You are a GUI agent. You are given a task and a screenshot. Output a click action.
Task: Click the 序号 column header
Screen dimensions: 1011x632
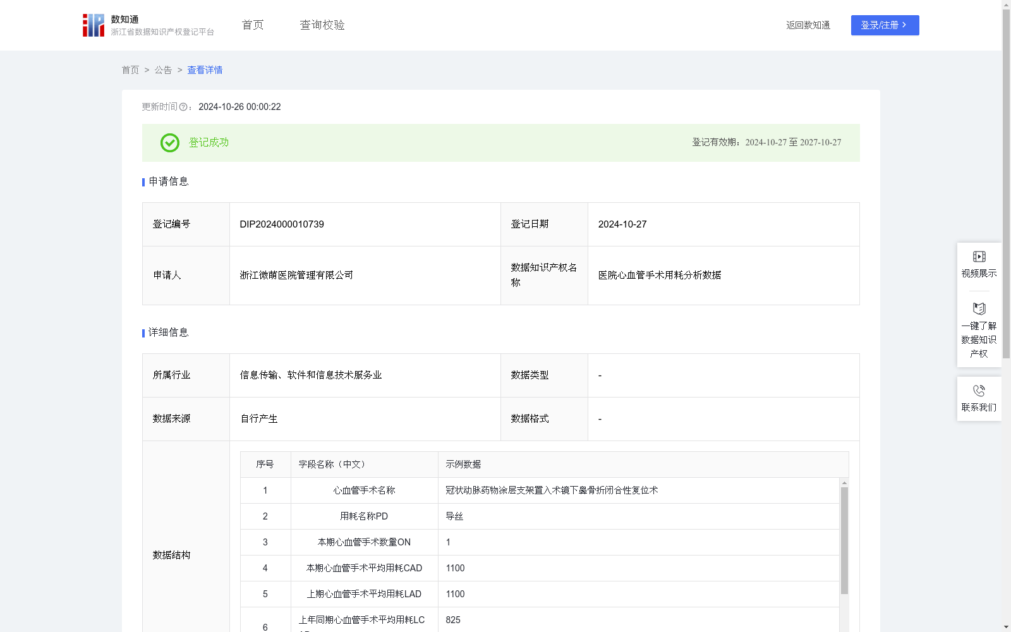pyautogui.click(x=265, y=465)
